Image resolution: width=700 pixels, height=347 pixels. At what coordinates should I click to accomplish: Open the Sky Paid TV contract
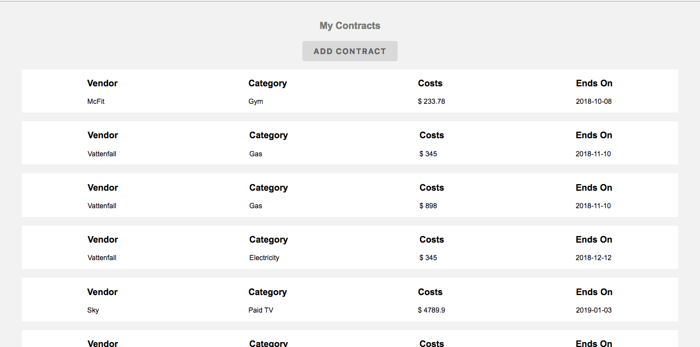point(349,299)
